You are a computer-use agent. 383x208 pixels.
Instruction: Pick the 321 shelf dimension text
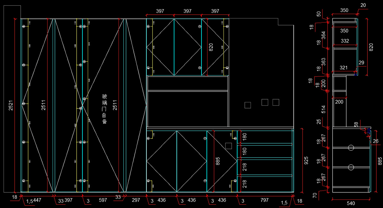(x=344, y=68)
